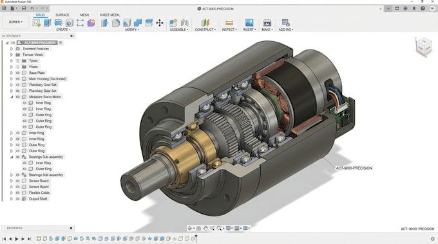Select the Move/Copy tool icon
This screenshot has width=438, height=244.
tap(160, 22)
